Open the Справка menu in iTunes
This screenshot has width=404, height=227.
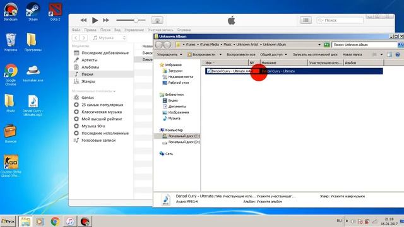pyautogui.click(x=184, y=30)
